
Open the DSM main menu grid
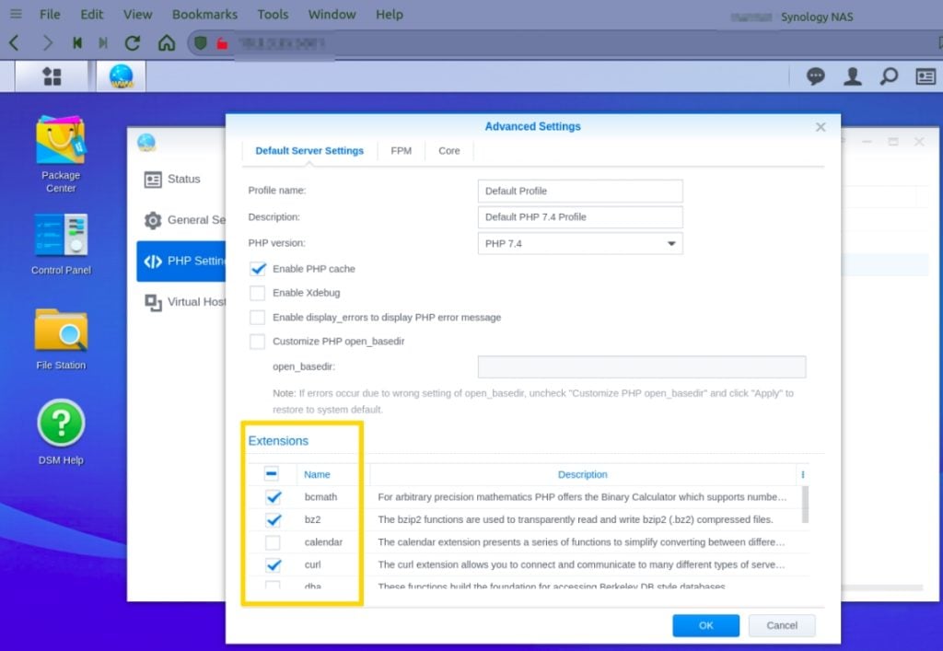pyautogui.click(x=52, y=76)
